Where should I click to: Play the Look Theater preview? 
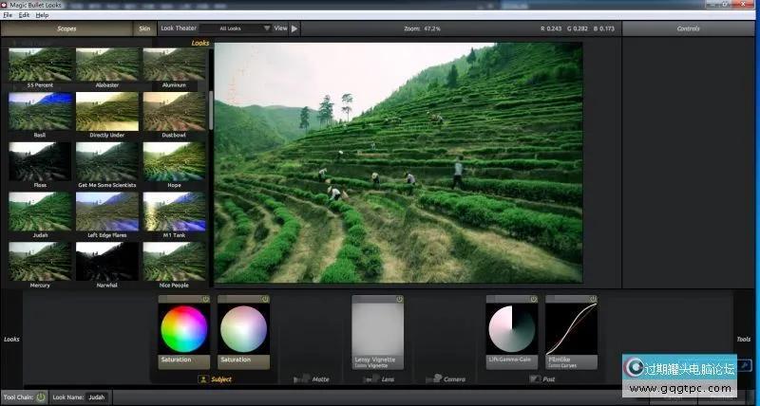(x=294, y=28)
